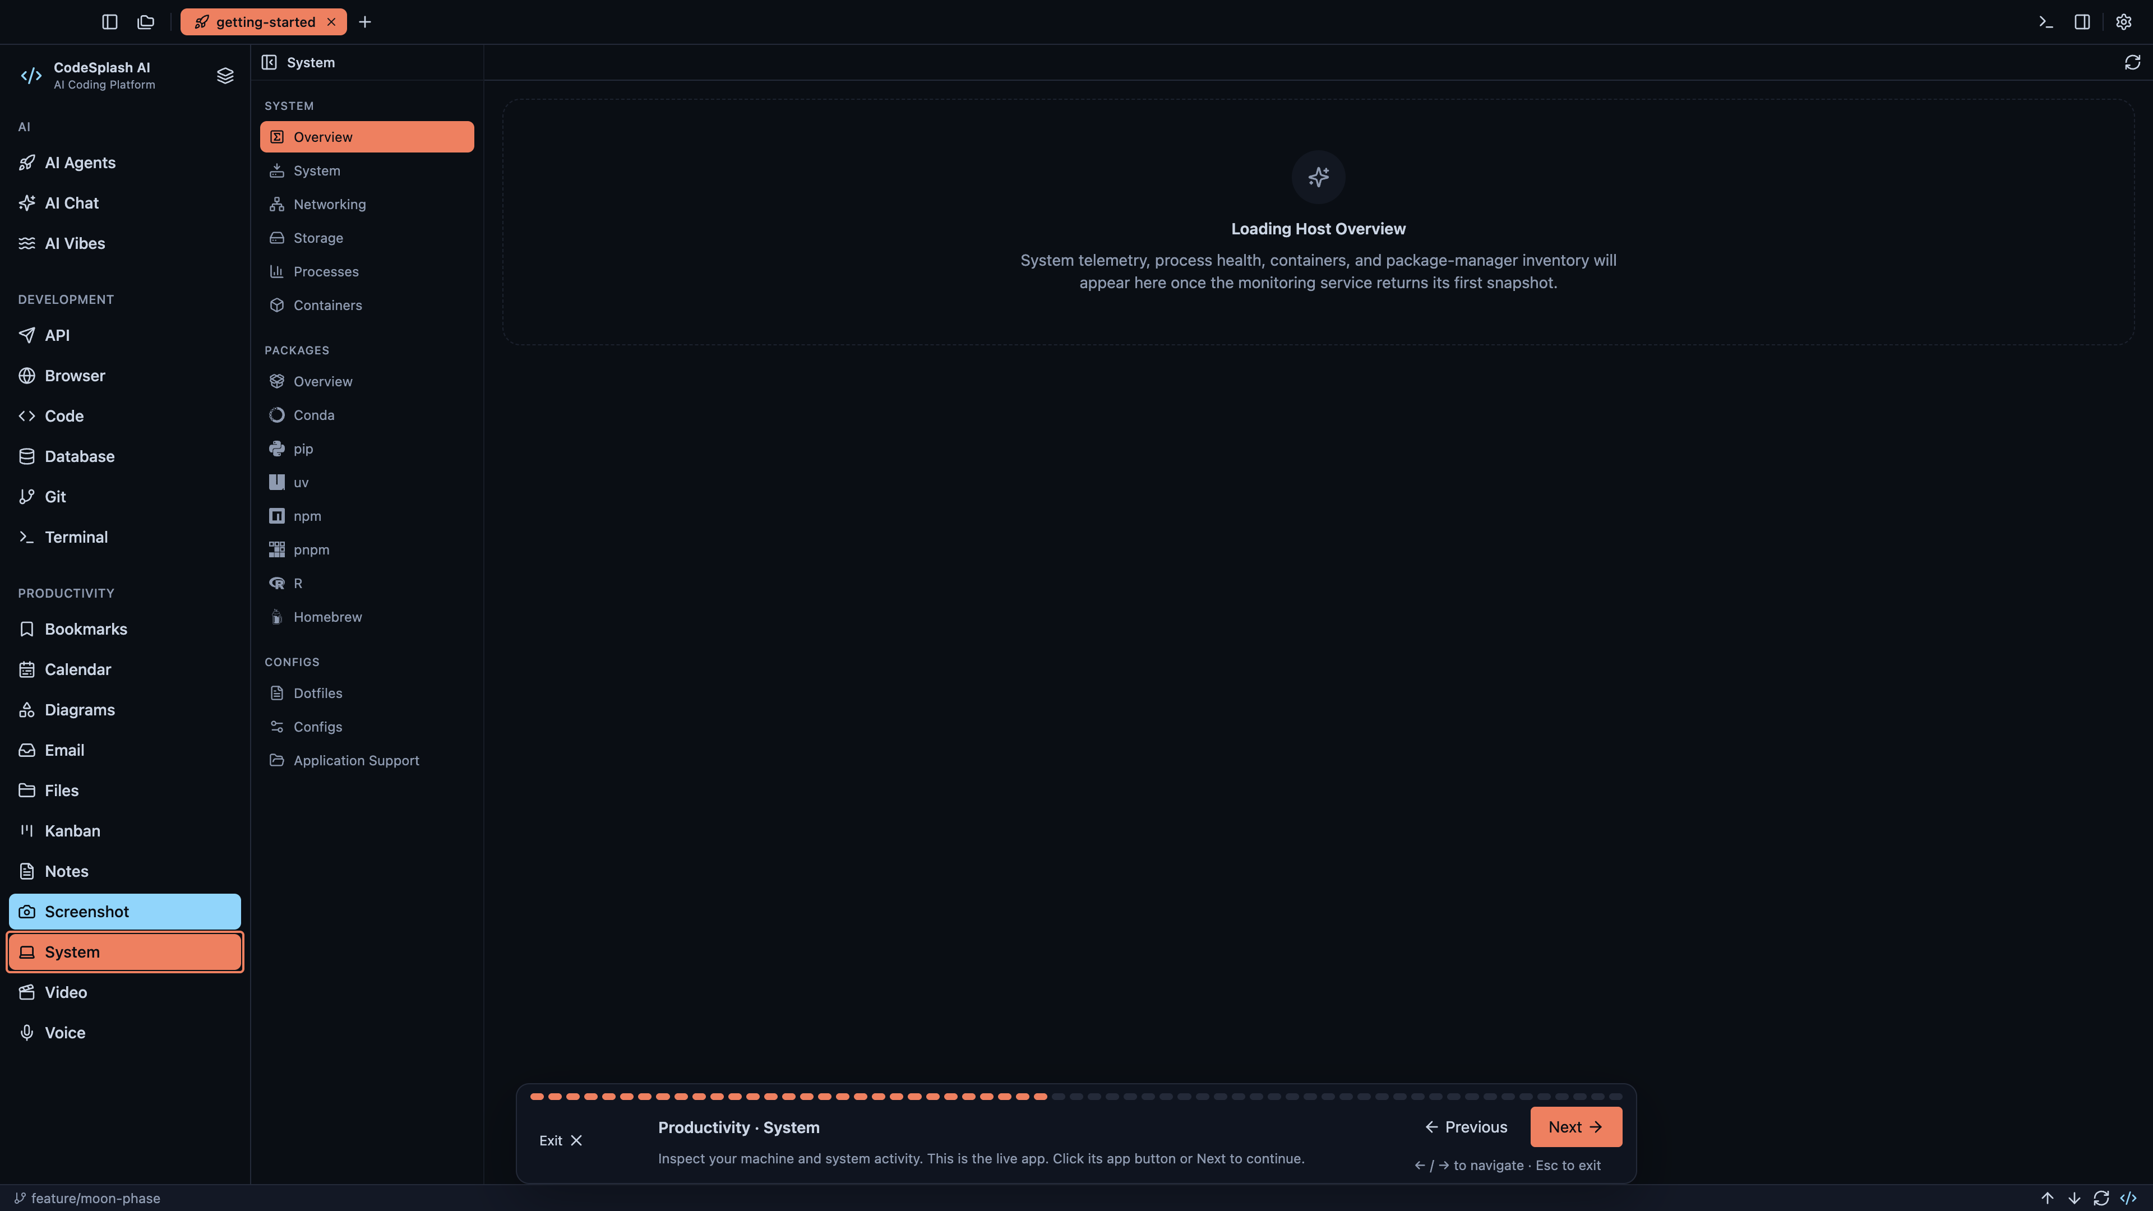
Task: Open Containers page
Action: [x=367, y=305]
